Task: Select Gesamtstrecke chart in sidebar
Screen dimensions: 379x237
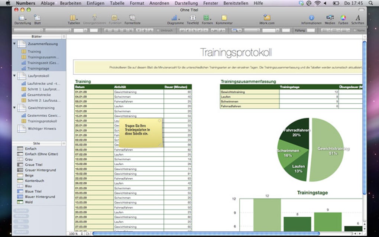Action: coord(38,95)
